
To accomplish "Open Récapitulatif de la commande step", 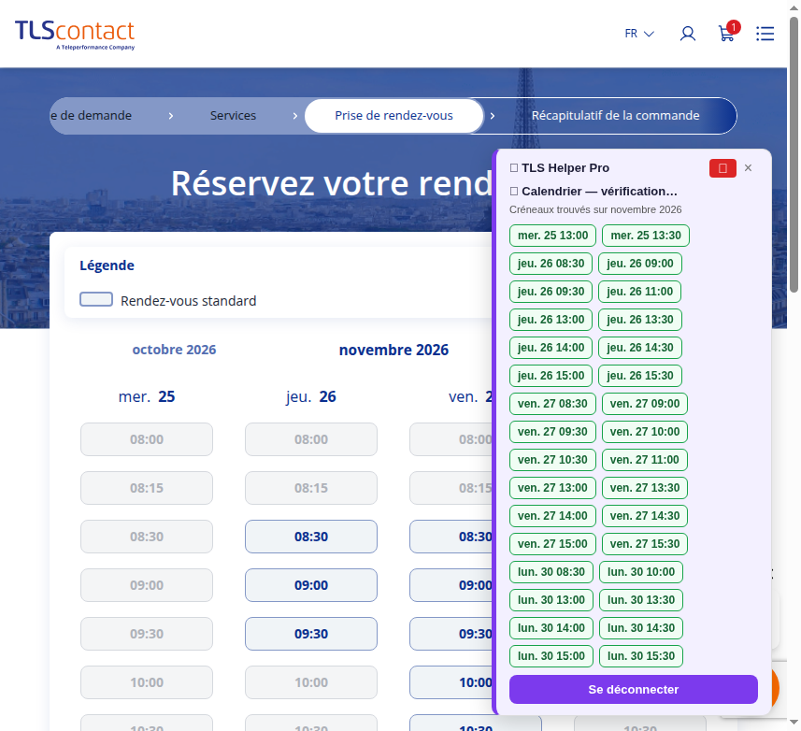I will coord(616,116).
